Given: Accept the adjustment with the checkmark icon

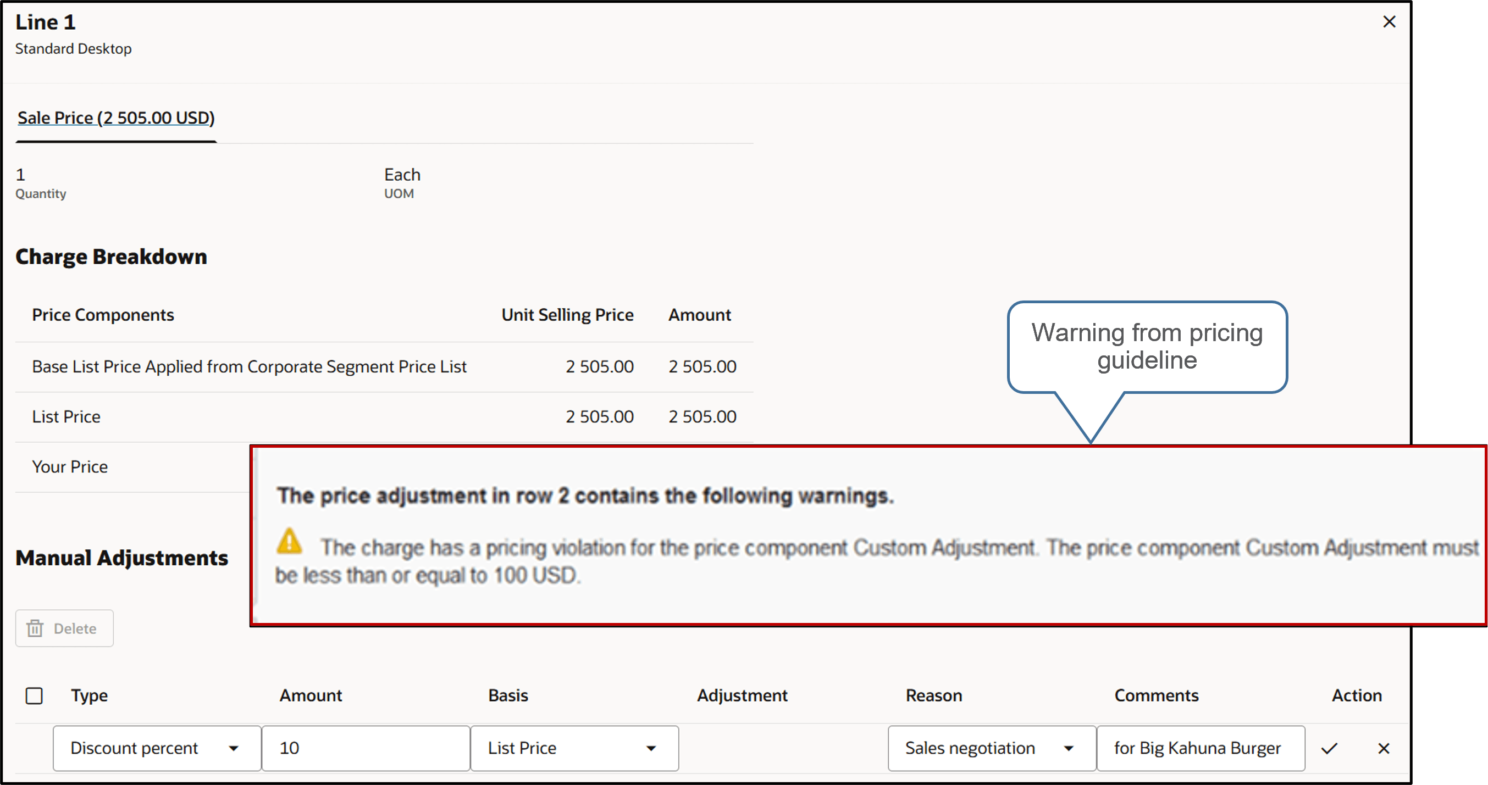Looking at the screenshot, I should 1329,748.
